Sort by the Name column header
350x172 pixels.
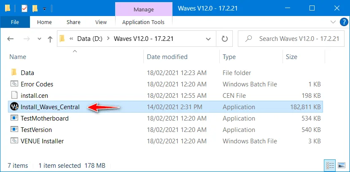(18, 57)
